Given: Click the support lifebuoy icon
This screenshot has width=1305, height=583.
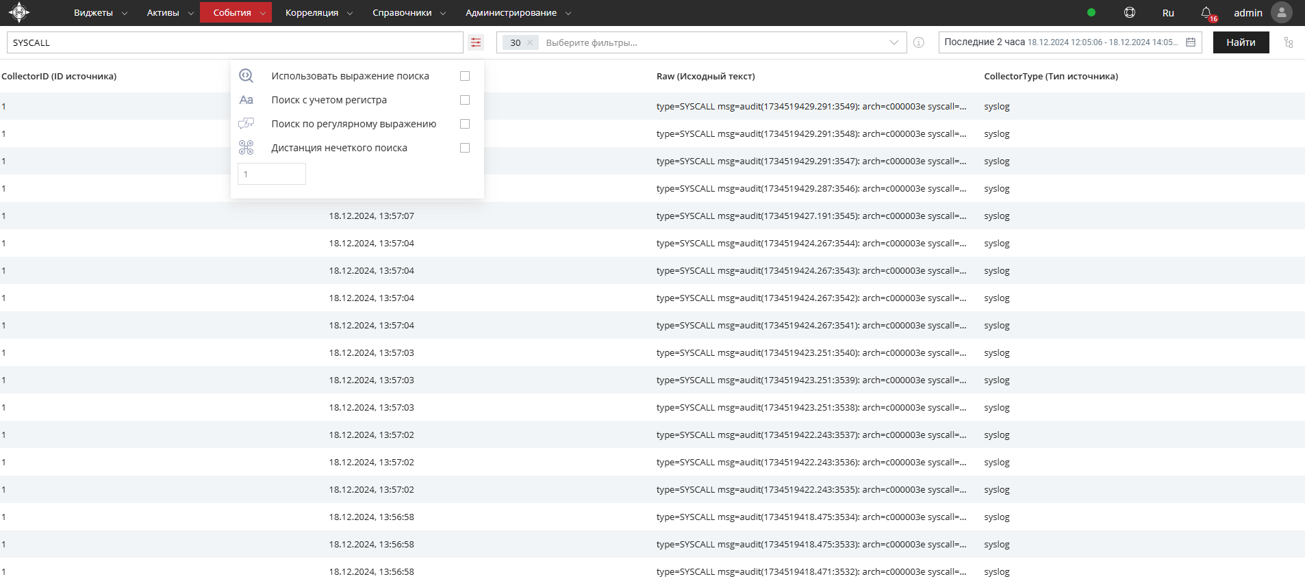Looking at the screenshot, I should click(1130, 12).
